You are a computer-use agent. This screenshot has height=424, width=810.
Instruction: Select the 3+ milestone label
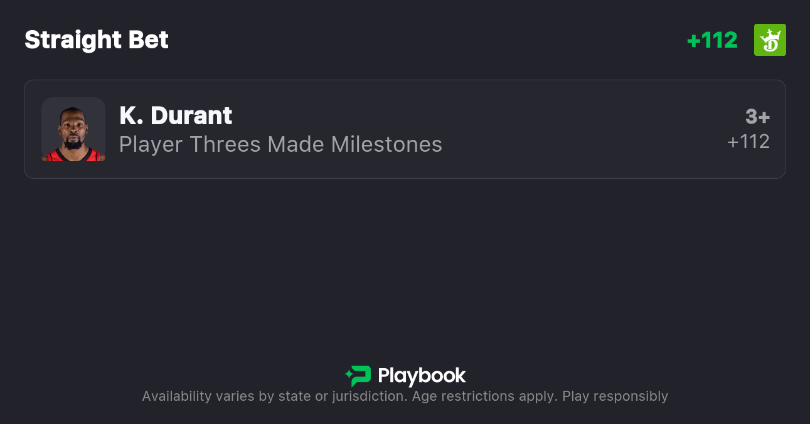pyautogui.click(x=757, y=117)
